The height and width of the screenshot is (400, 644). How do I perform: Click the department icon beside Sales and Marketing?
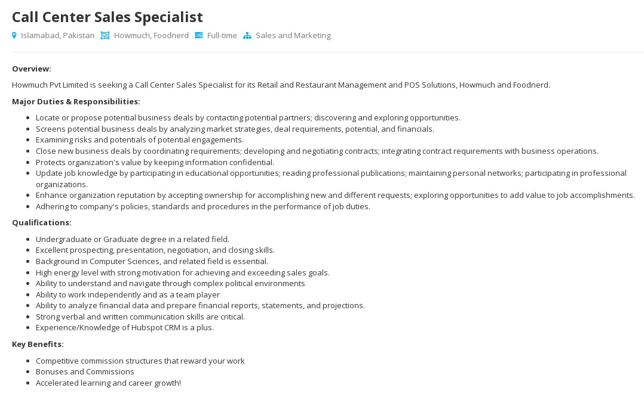pos(247,36)
